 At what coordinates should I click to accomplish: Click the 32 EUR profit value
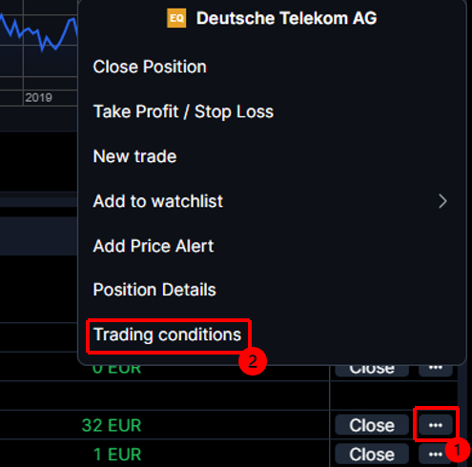point(112,425)
